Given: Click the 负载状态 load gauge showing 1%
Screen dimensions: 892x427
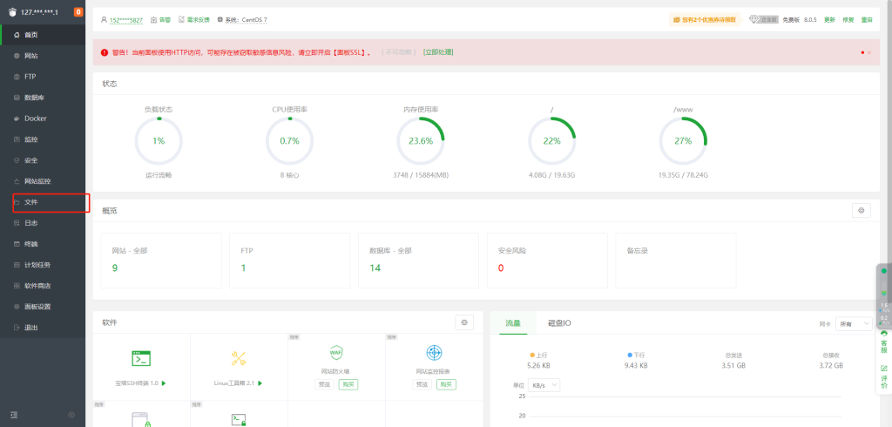Looking at the screenshot, I should click(x=159, y=141).
